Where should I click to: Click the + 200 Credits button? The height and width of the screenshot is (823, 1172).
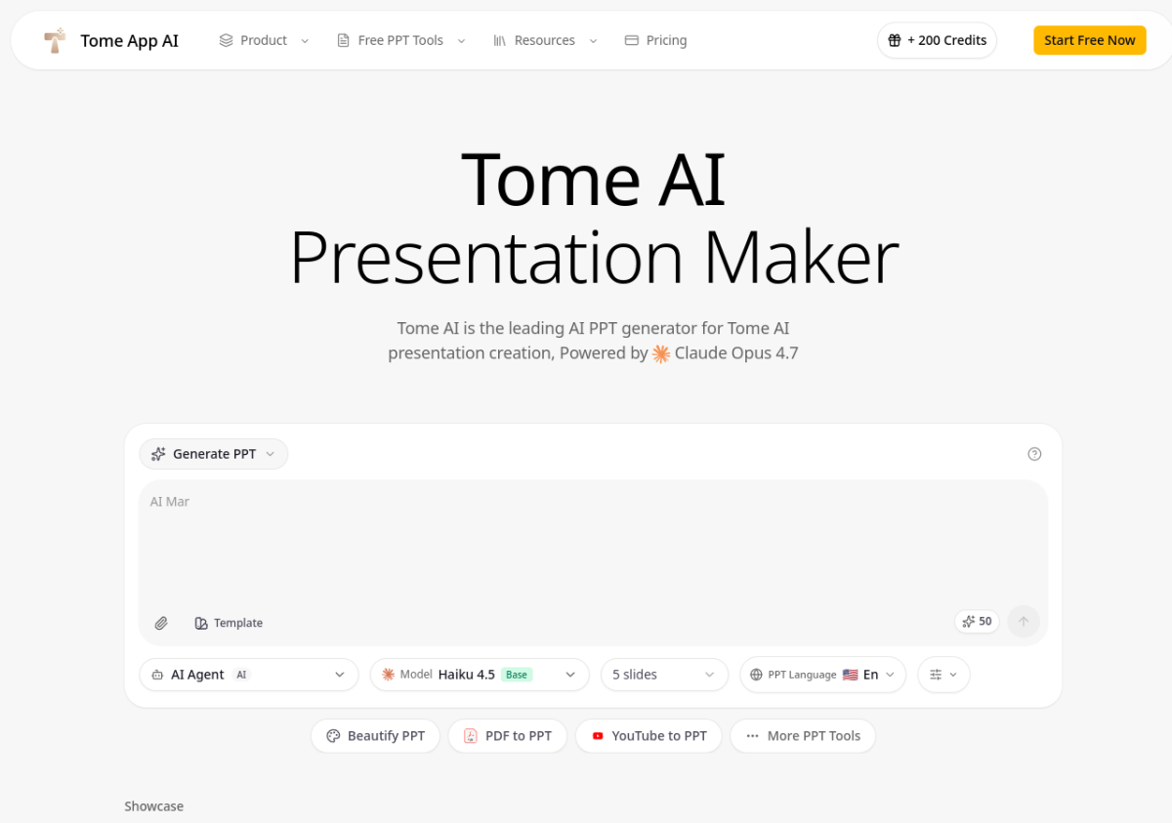click(937, 40)
